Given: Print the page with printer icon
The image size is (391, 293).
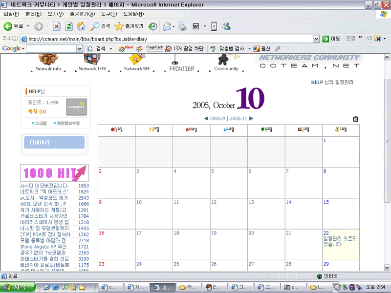Looking at the screenshot, I should coord(182,26).
